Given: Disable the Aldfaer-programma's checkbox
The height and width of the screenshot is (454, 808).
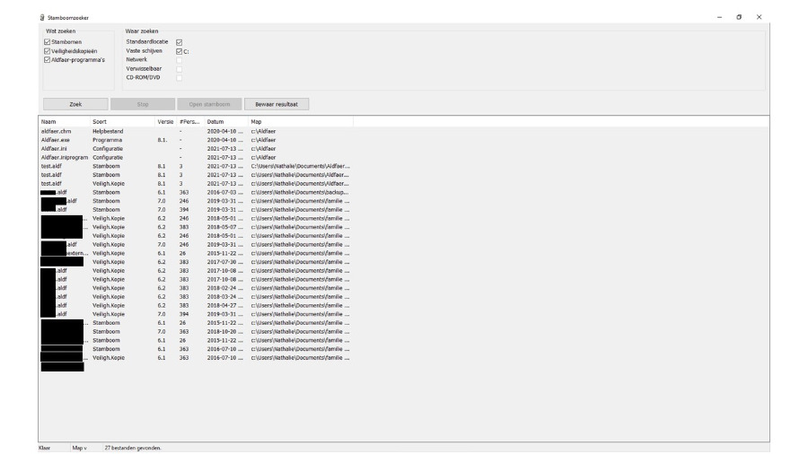Looking at the screenshot, I should pyautogui.click(x=47, y=60).
